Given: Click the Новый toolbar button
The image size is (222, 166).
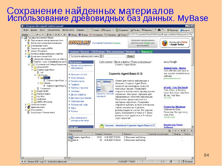Looking at the screenshot, I should point(95,30).
